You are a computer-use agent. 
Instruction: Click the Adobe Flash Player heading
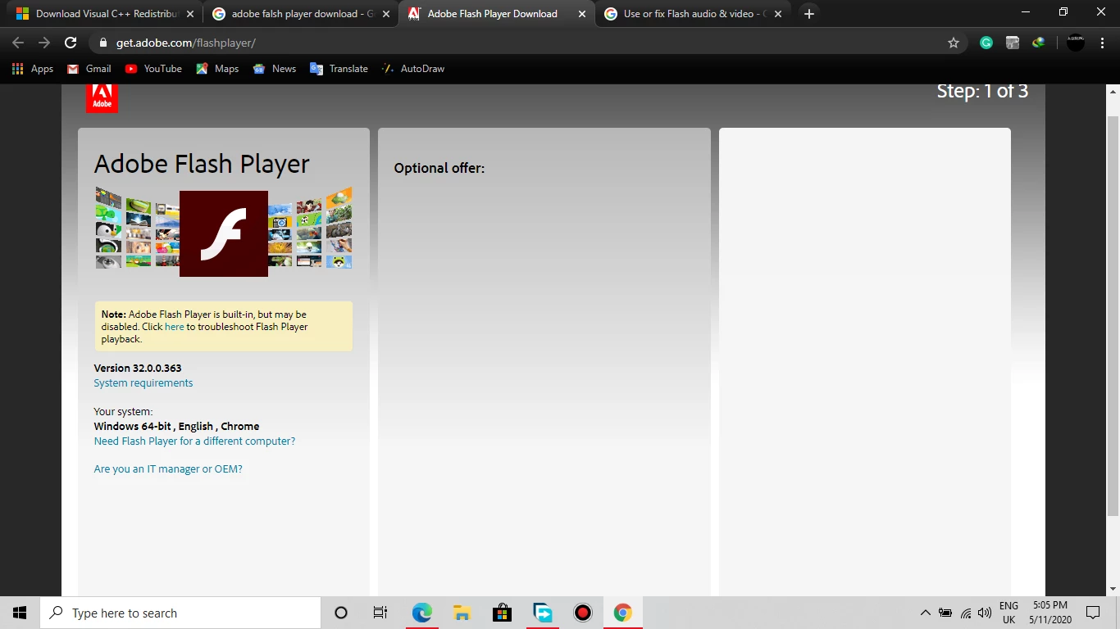(202, 164)
